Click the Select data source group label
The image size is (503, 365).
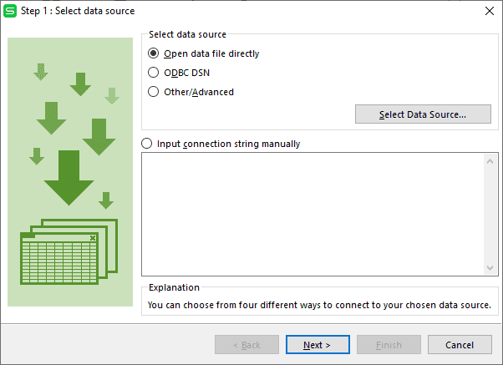(x=187, y=34)
